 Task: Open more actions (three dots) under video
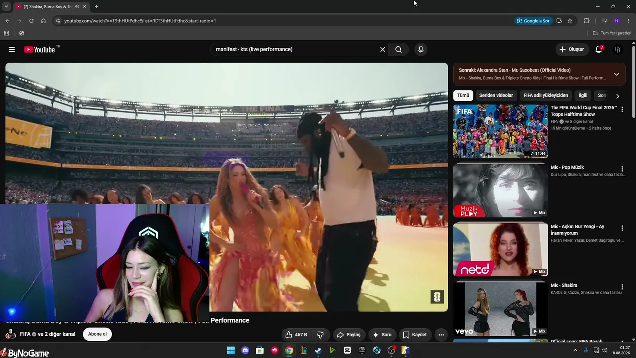coord(441,335)
